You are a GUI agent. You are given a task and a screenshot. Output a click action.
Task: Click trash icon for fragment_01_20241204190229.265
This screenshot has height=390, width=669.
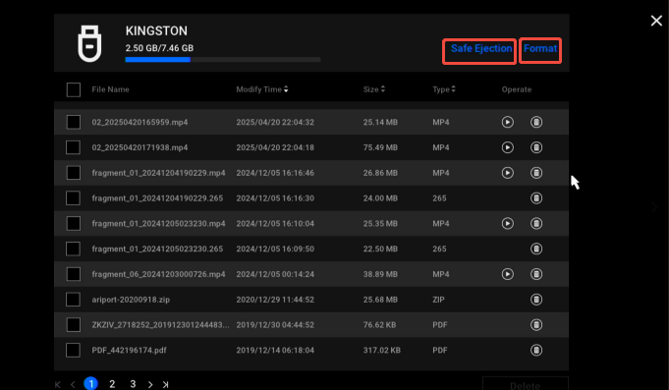(536, 198)
